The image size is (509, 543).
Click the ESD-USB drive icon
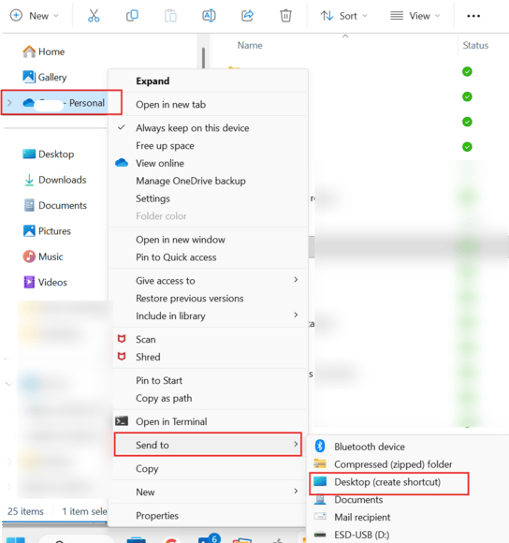coord(320,535)
